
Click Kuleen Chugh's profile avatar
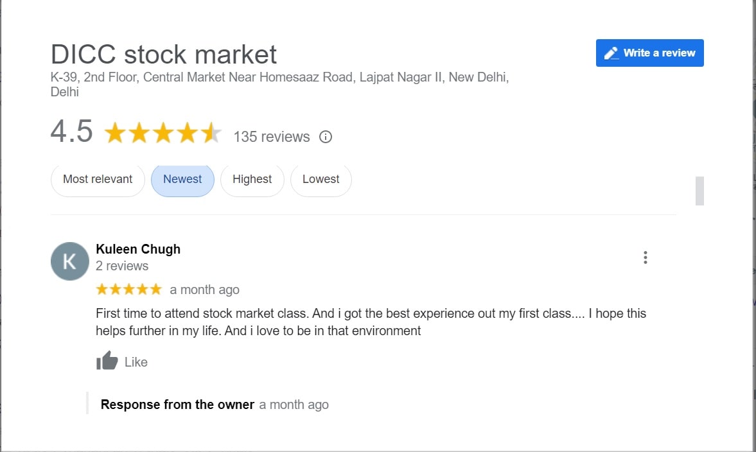point(69,261)
